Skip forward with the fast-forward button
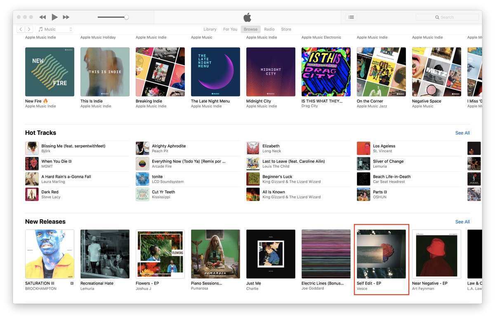The width and height of the screenshot is (495, 319). 66,17
